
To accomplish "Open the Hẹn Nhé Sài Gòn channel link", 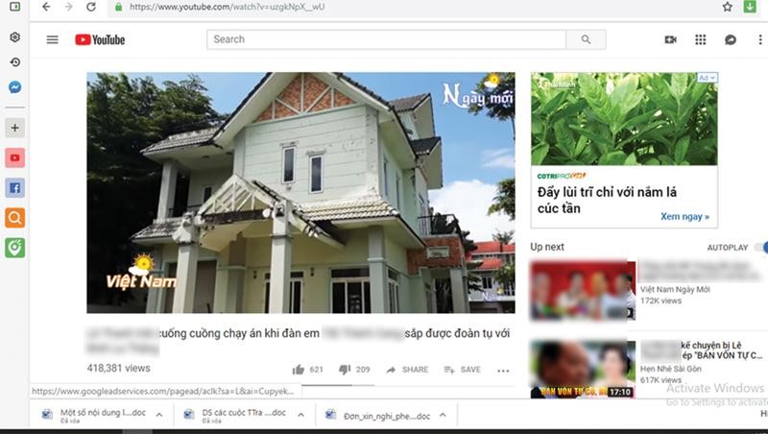I will tap(670, 369).
